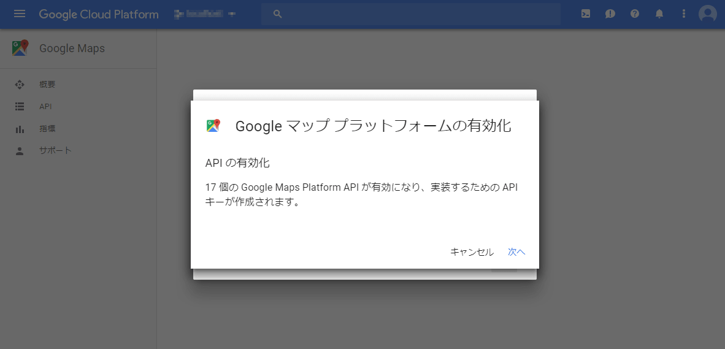Select the API list icon
Image resolution: width=725 pixels, height=349 pixels.
(20, 107)
